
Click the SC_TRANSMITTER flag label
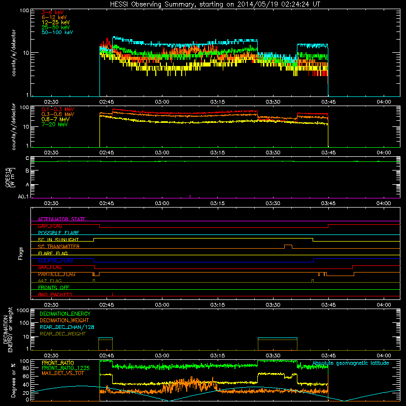58,247
